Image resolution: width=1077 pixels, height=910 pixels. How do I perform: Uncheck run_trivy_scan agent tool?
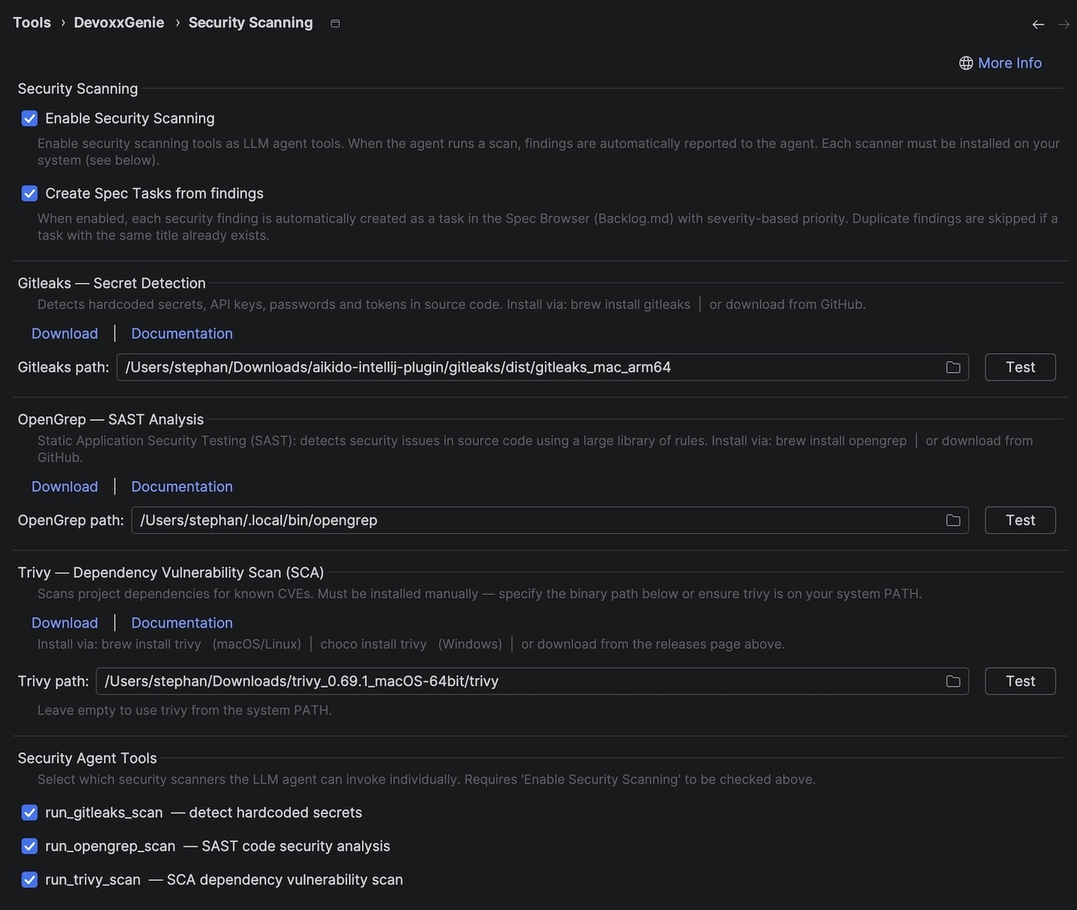coord(29,880)
